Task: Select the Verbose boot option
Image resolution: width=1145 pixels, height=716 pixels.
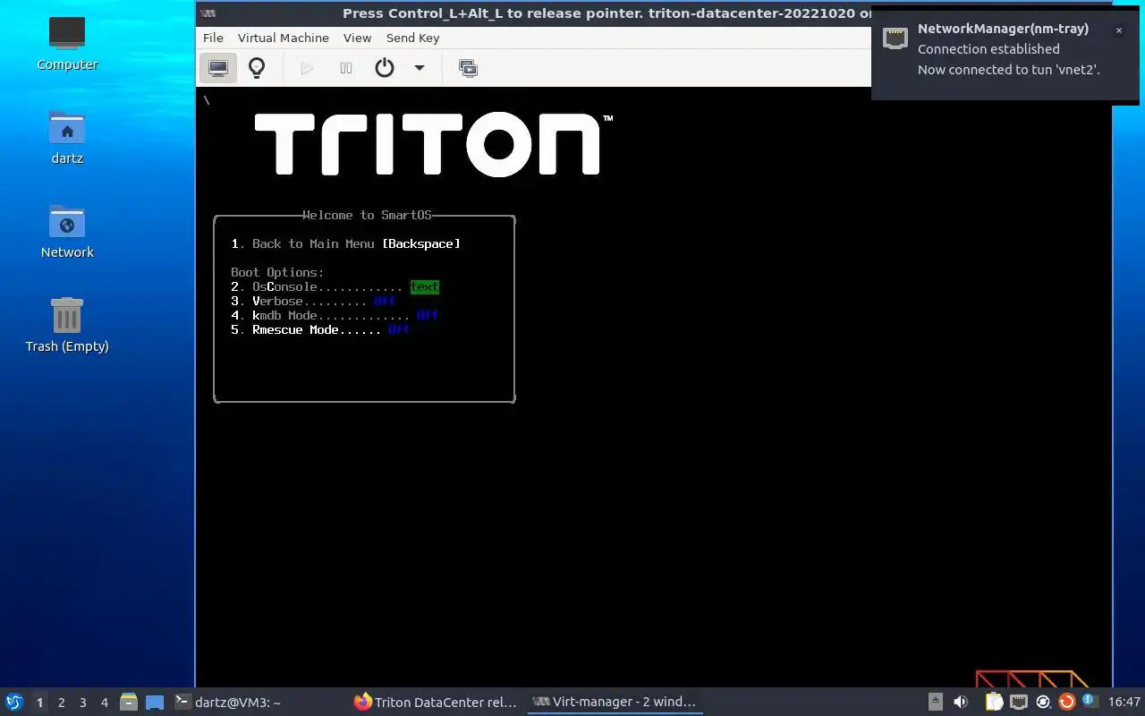Action: [313, 301]
